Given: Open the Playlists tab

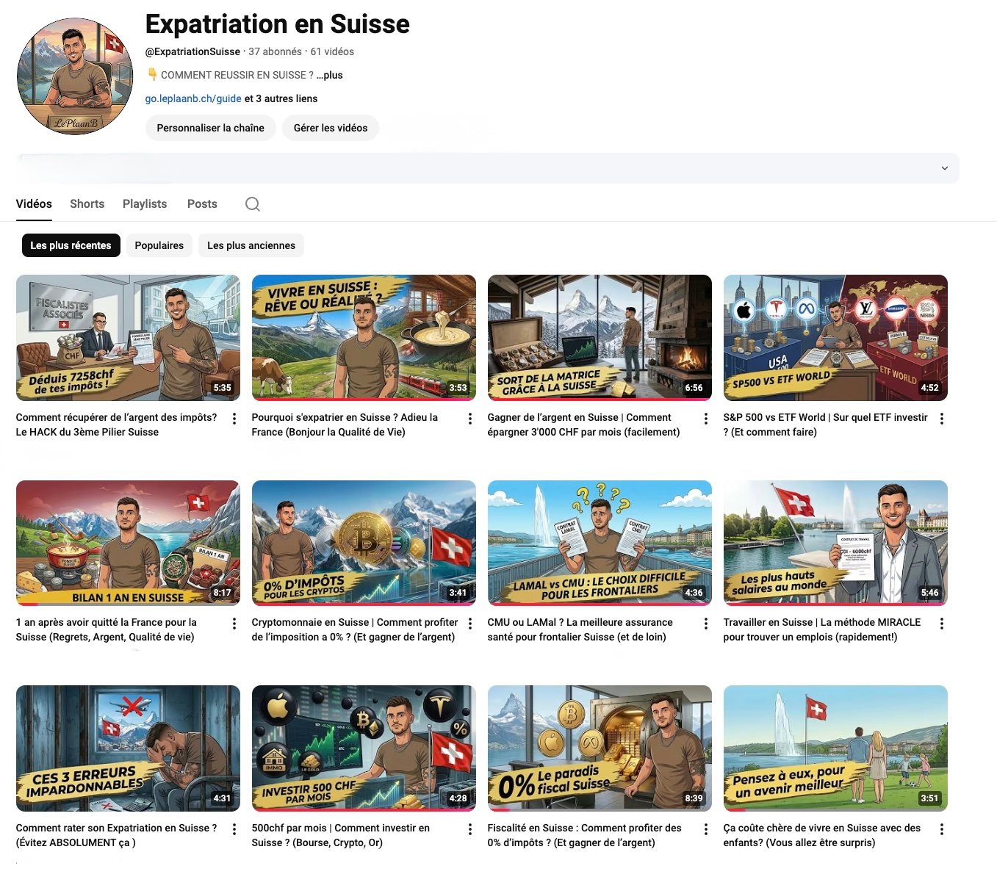Looking at the screenshot, I should [x=145, y=204].
